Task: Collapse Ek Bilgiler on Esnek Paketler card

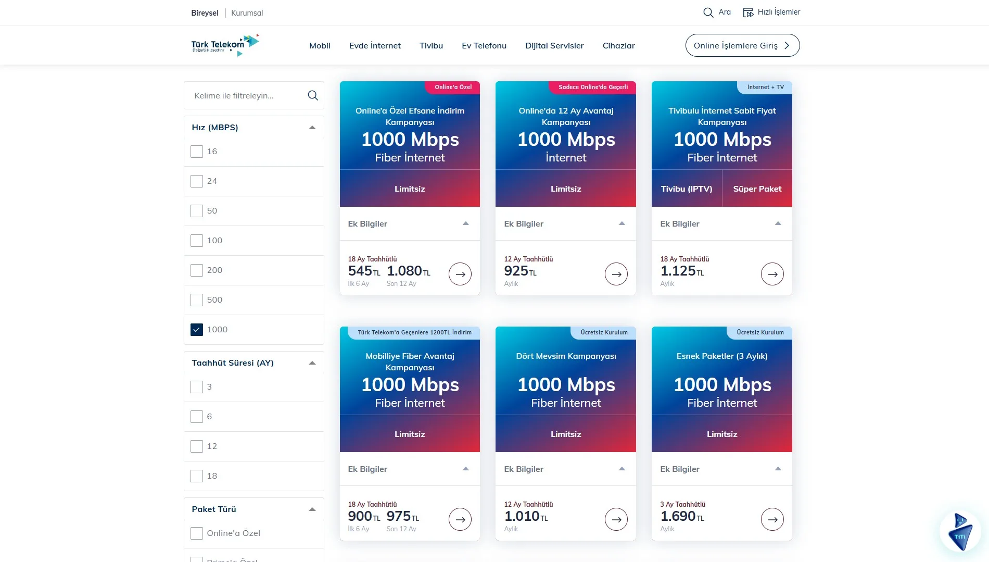Action: click(778, 469)
